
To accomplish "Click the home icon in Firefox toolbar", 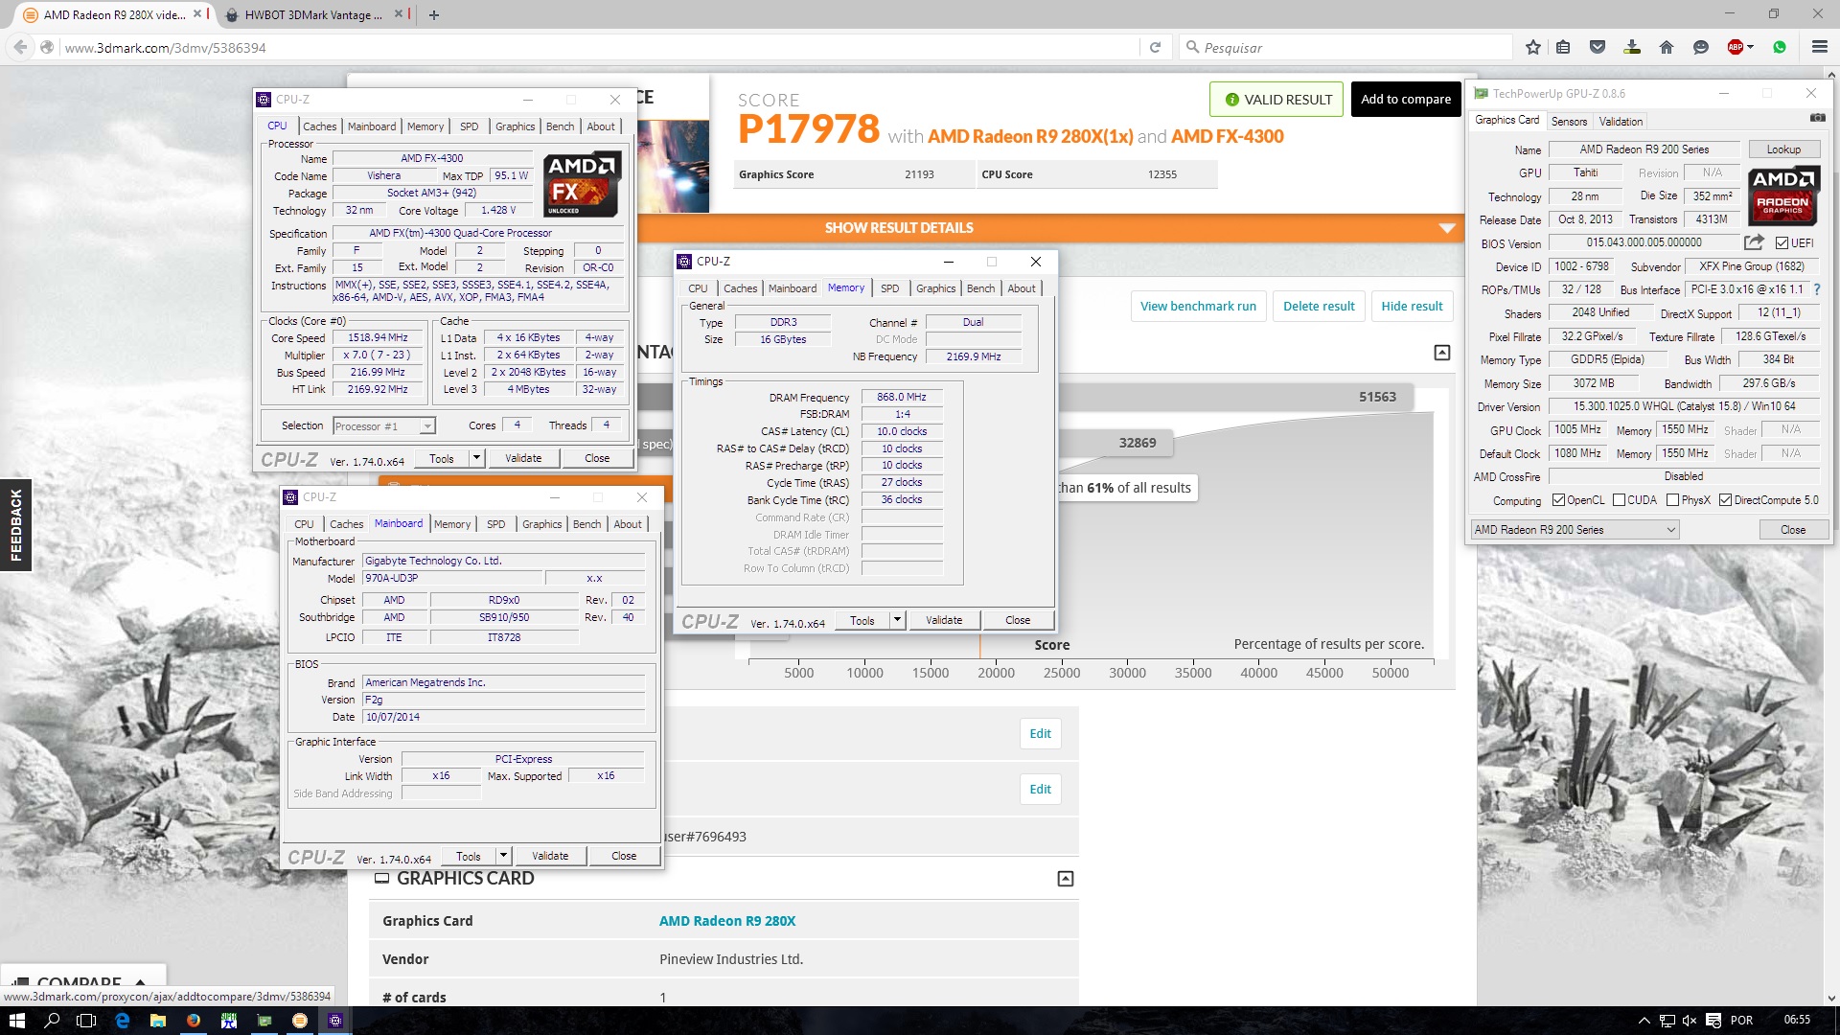I will click(1667, 47).
